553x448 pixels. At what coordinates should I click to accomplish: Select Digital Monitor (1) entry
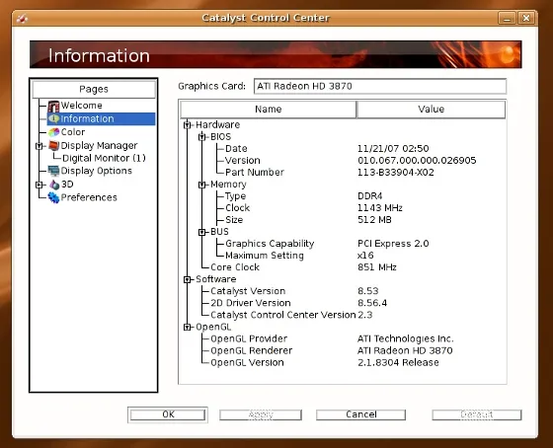point(104,158)
